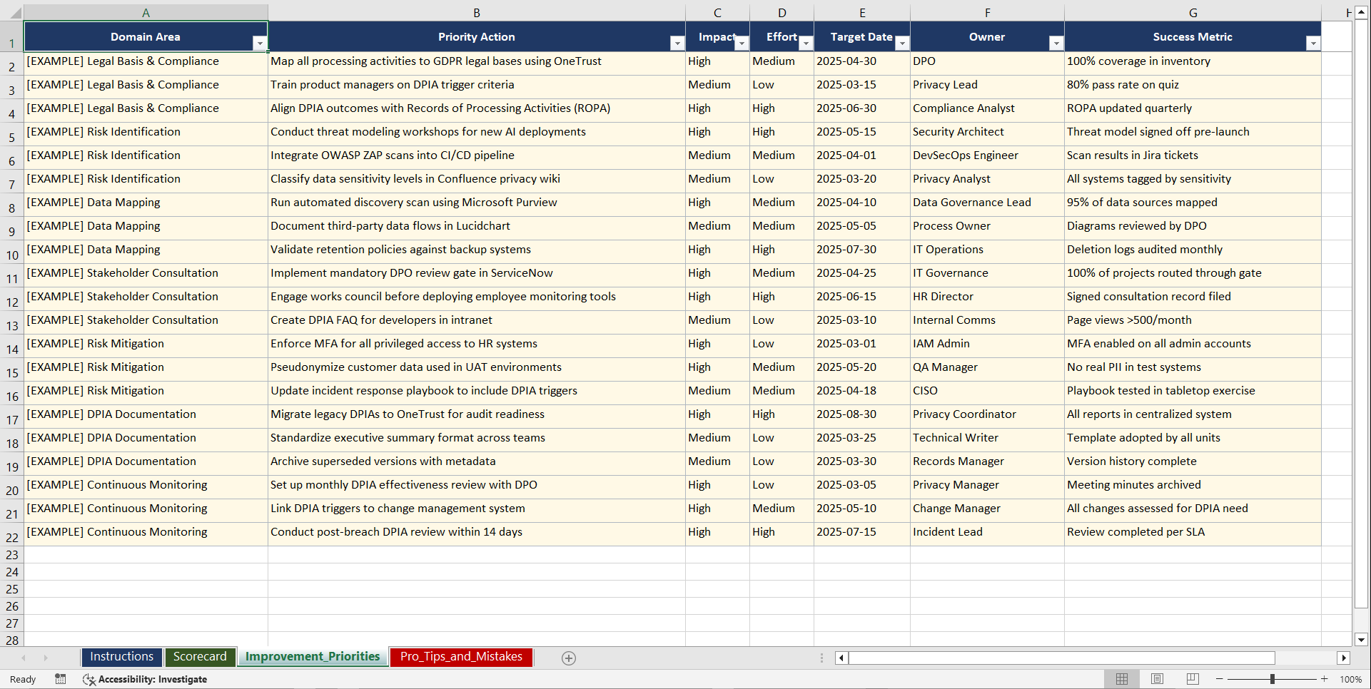Switch to Normal view in status bar
This screenshot has height=689, width=1371.
tap(1121, 679)
